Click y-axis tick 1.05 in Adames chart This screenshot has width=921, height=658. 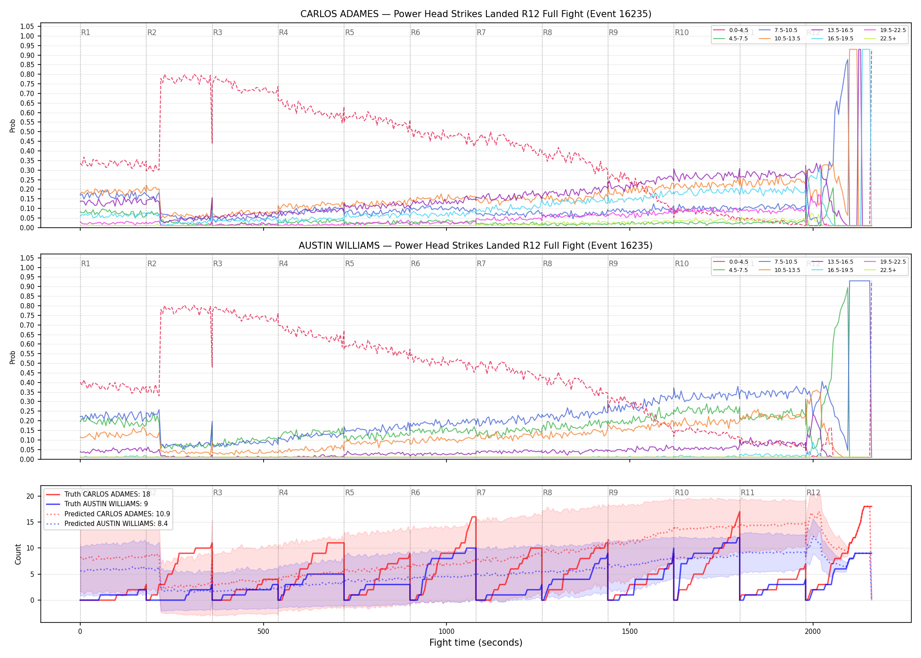point(27,27)
